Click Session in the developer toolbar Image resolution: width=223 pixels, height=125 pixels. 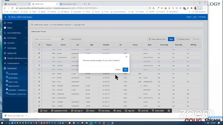coord(90,111)
